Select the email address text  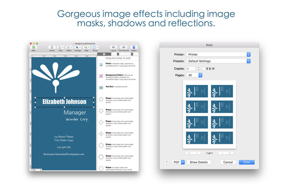click(64, 154)
